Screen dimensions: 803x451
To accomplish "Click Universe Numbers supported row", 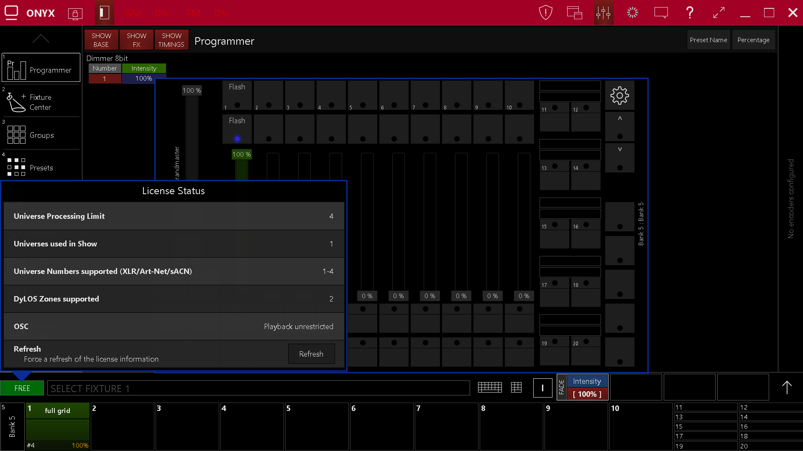I will pyautogui.click(x=174, y=271).
